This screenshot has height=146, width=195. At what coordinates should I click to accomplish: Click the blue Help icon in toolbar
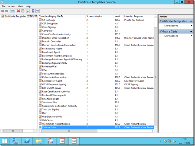tap(33, 11)
